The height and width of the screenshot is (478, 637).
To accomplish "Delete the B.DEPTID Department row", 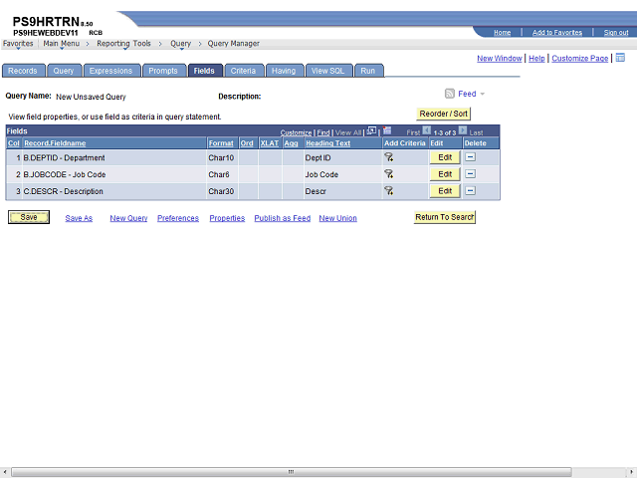I will (470, 157).
